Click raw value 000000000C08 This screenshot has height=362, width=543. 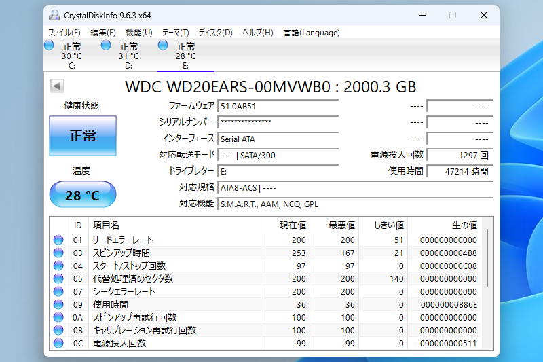click(x=449, y=266)
